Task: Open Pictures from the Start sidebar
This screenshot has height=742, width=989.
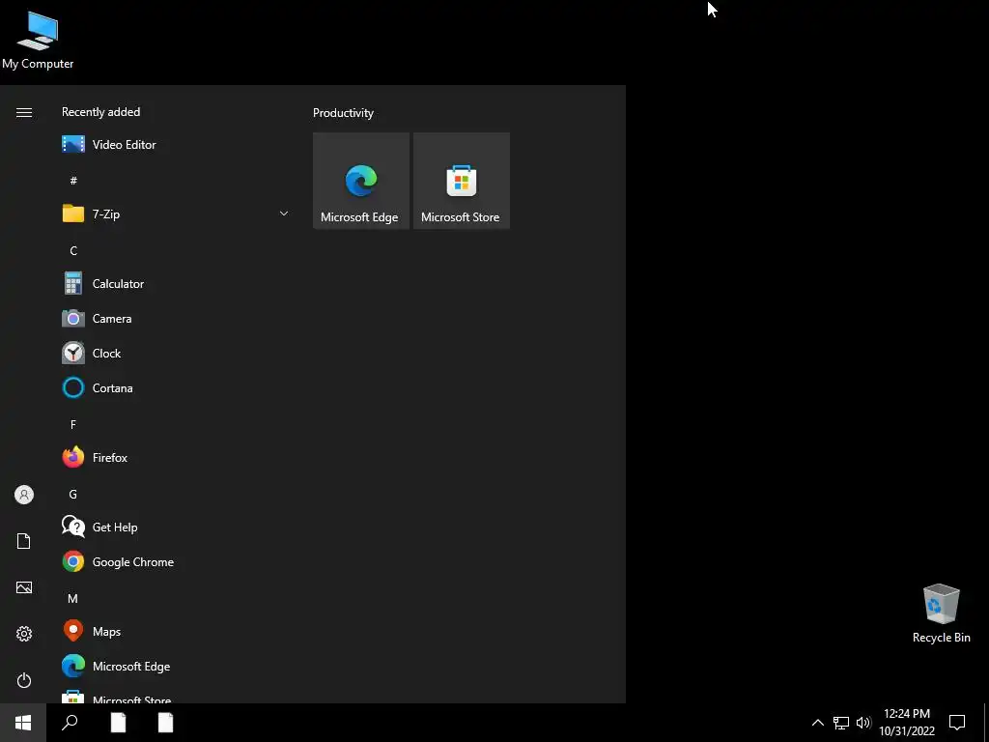Action: [x=24, y=587]
